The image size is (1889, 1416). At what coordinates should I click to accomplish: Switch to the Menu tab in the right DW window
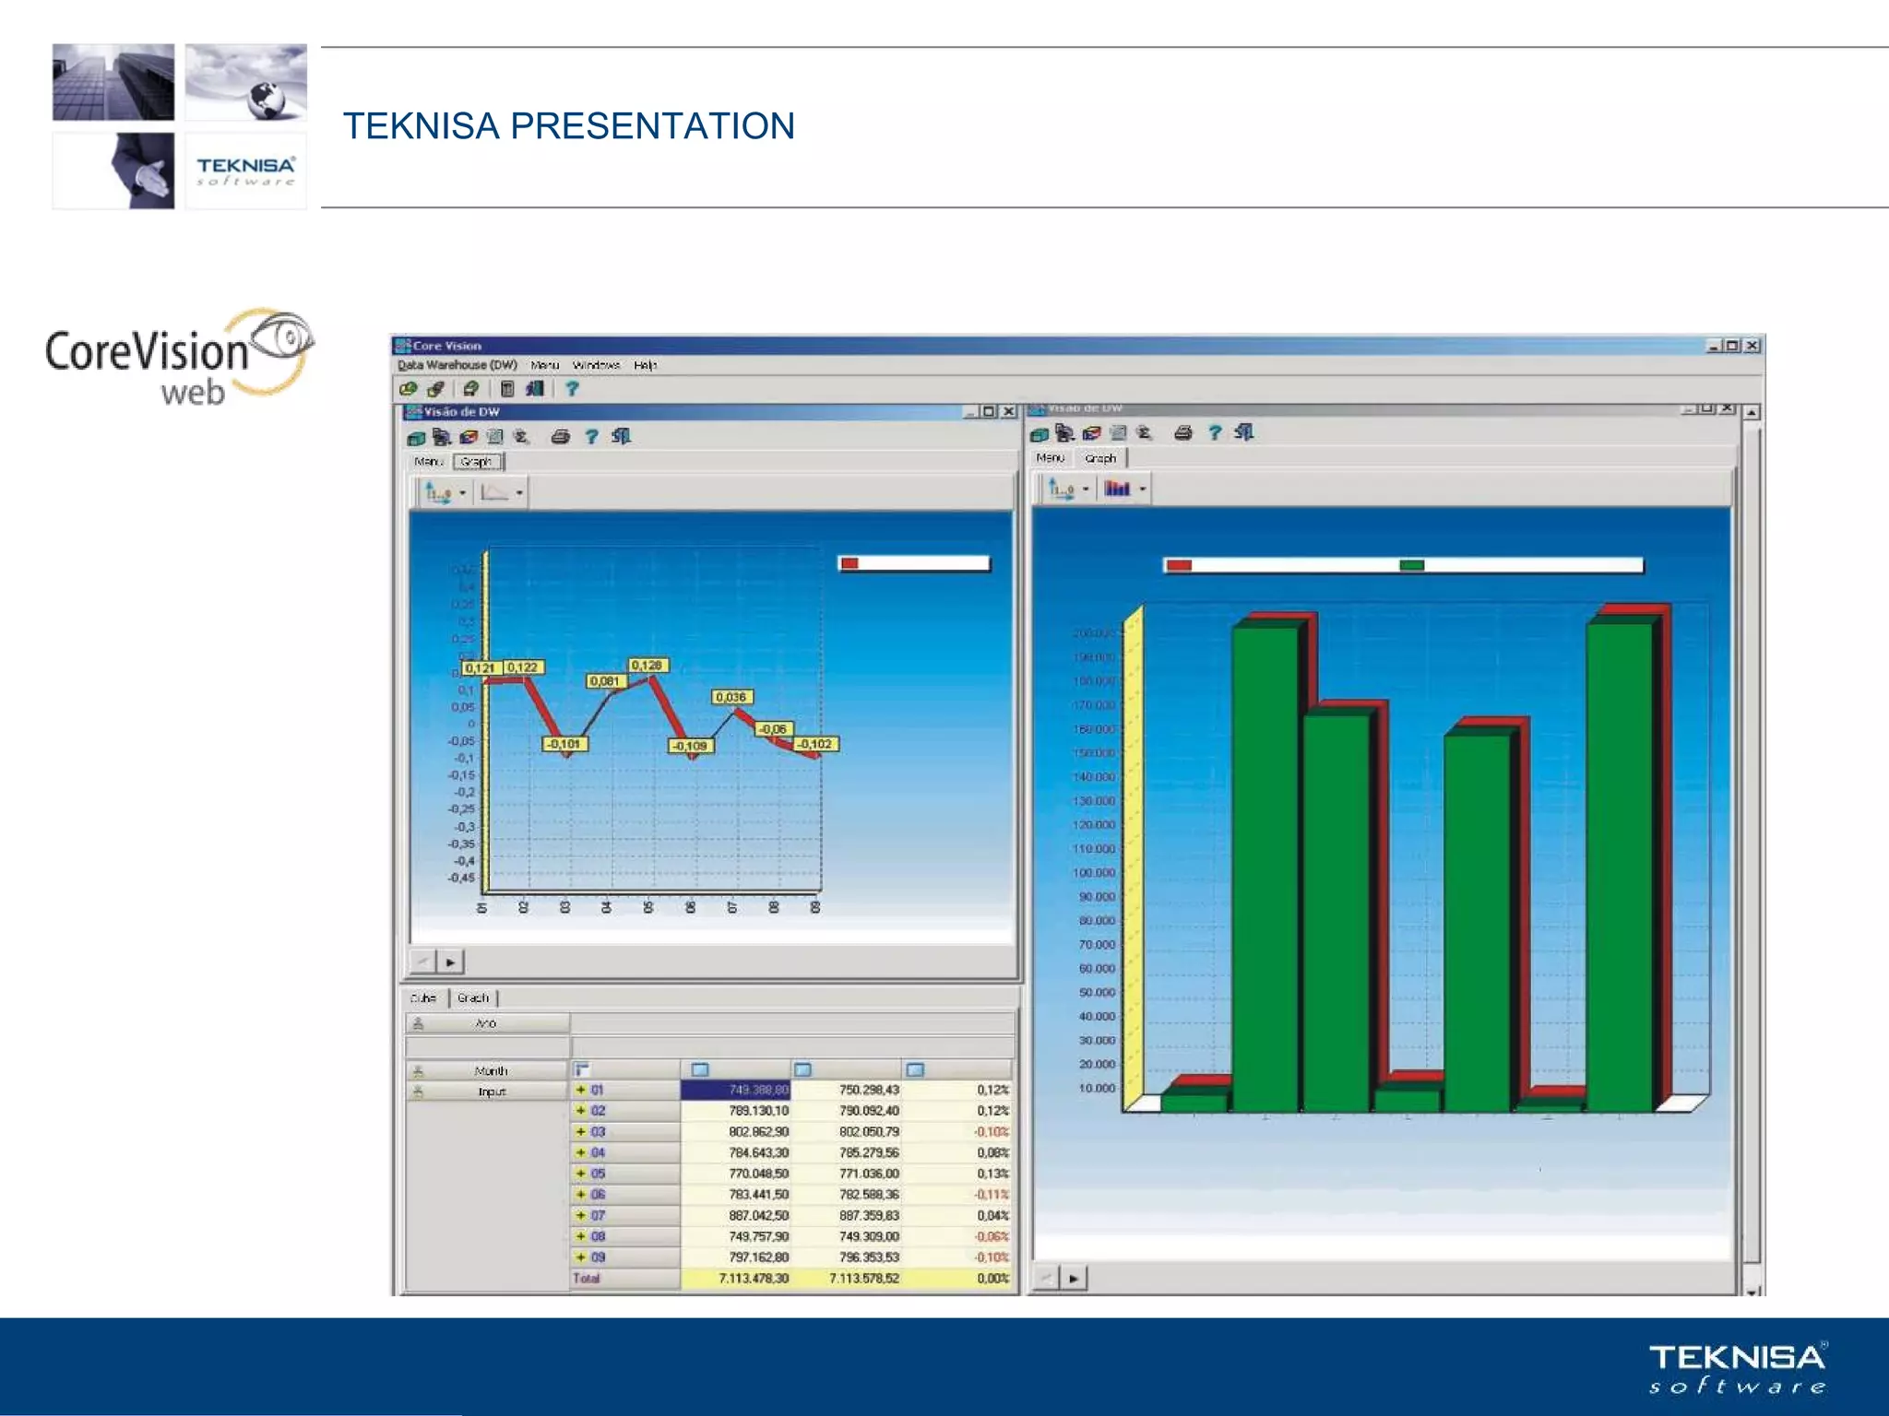(x=1051, y=457)
